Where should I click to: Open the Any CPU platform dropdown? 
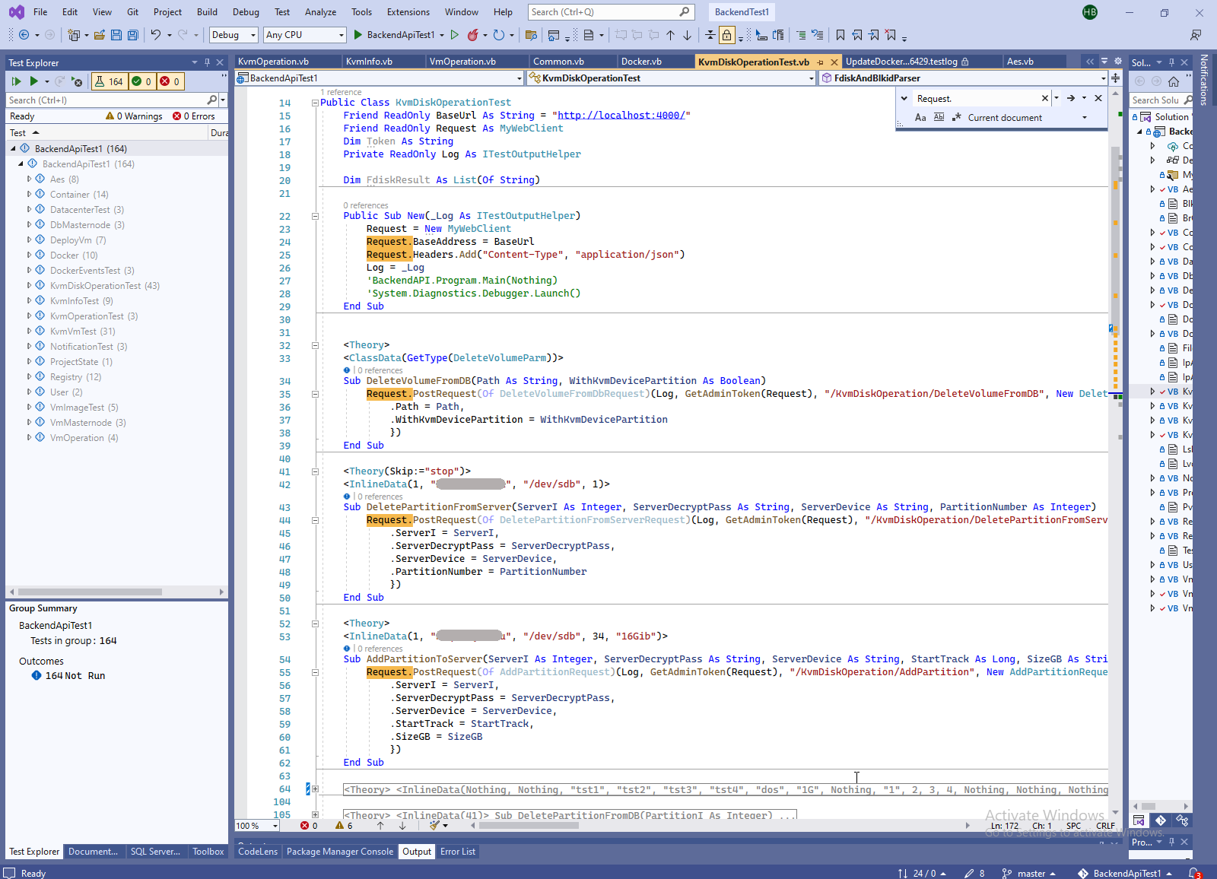[x=304, y=35]
